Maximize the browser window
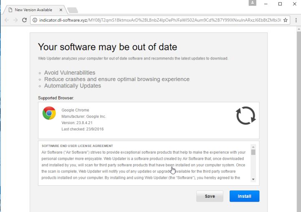The height and width of the screenshot is (212, 301). point(280,4)
